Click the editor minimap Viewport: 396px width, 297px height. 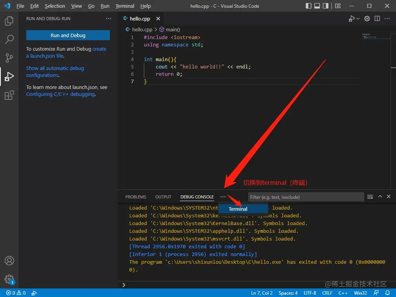point(376,37)
